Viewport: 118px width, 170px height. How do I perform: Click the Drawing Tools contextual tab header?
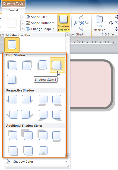point(13,4)
